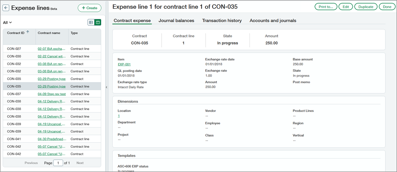Switch to list-only view icon
This screenshot has width=397, height=172.
tap(91, 23)
